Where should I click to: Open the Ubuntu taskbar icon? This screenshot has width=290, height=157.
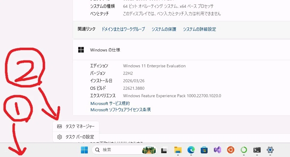pyautogui.click(x=231, y=150)
